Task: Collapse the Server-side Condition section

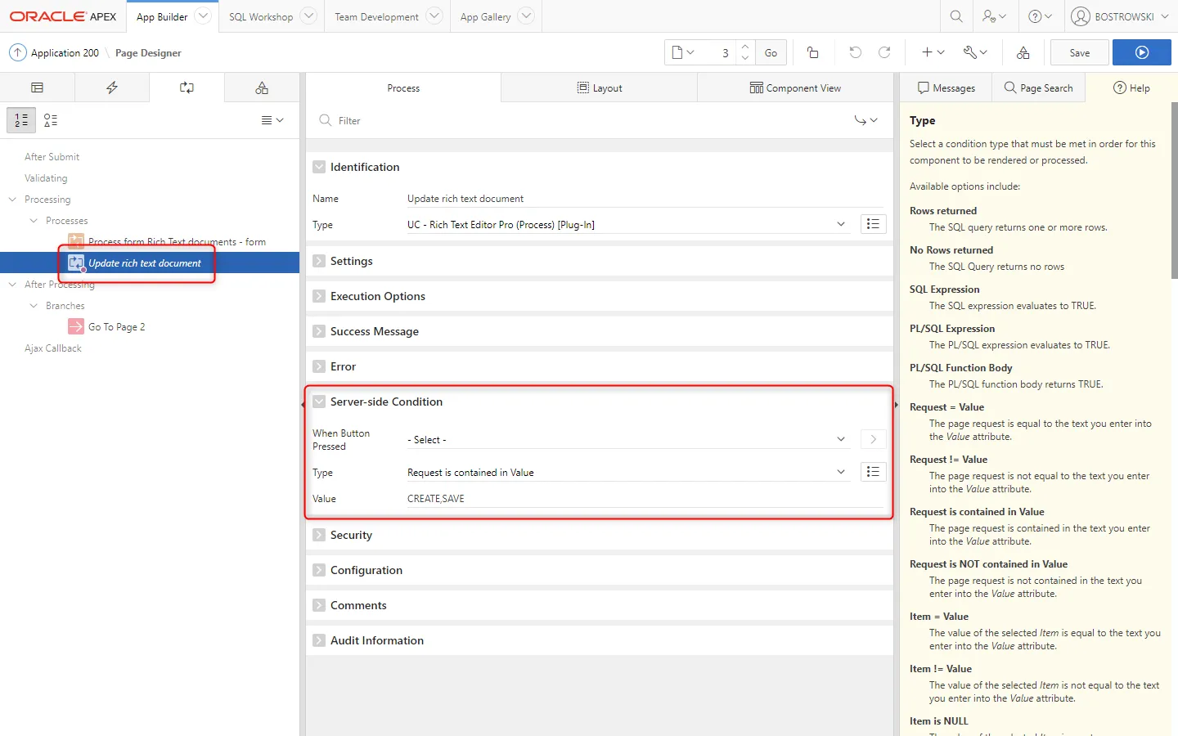Action: coord(319,402)
